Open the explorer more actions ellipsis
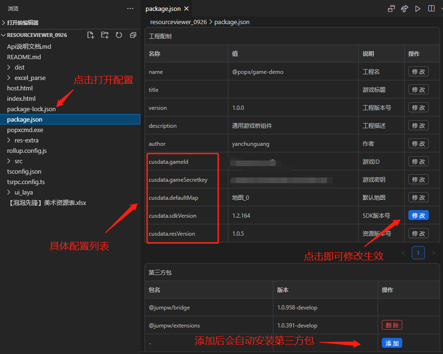The image size is (443, 354). point(130,9)
